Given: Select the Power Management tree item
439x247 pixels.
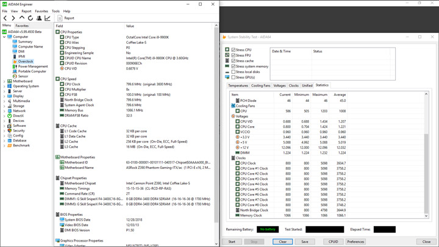Looking at the screenshot, I should [x=32, y=66].
